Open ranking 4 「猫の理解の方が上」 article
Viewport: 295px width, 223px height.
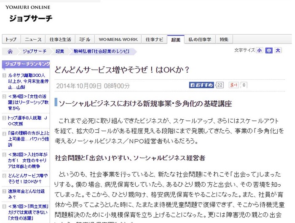(x=29, y=139)
